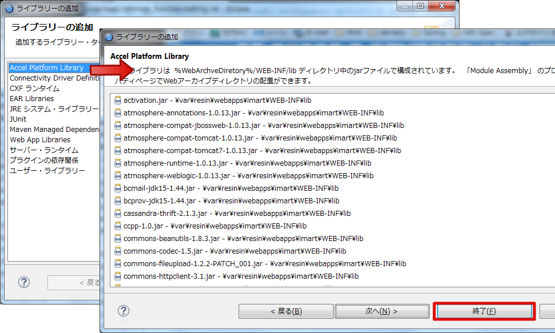Click the jar icon beside commons-beanutils-1.8.3.jar

tap(118, 239)
